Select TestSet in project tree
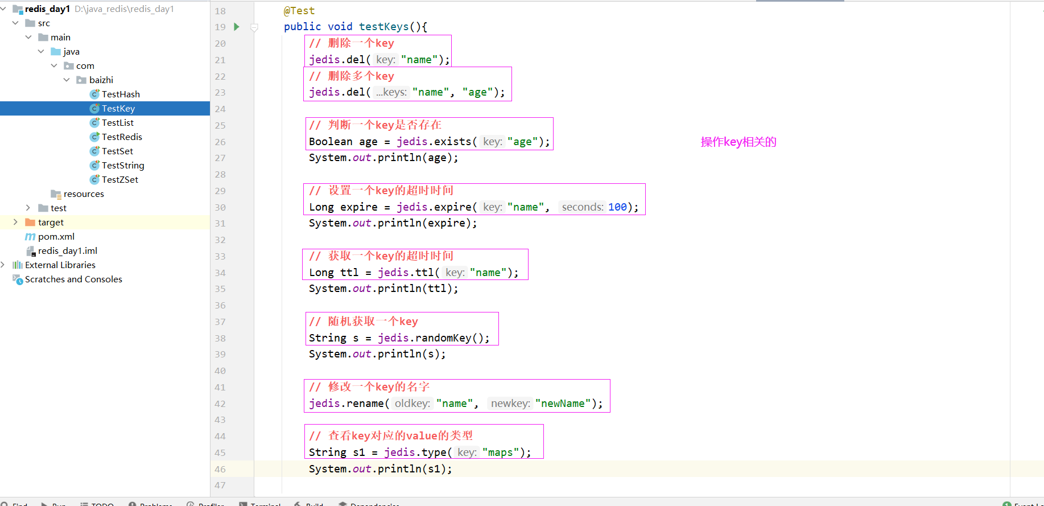This screenshot has width=1044, height=506. pos(117,151)
